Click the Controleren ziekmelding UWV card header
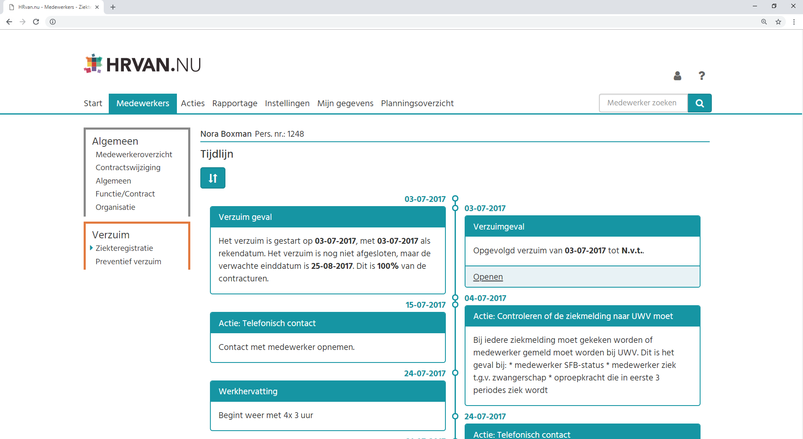Viewport: 803px width, 439px height. 583,316
